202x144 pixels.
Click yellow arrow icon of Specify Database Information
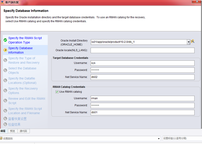click(5, 50)
